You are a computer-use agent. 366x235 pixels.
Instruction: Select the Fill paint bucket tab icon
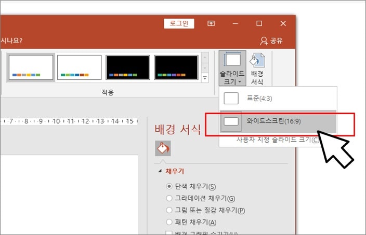[x=163, y=148]
